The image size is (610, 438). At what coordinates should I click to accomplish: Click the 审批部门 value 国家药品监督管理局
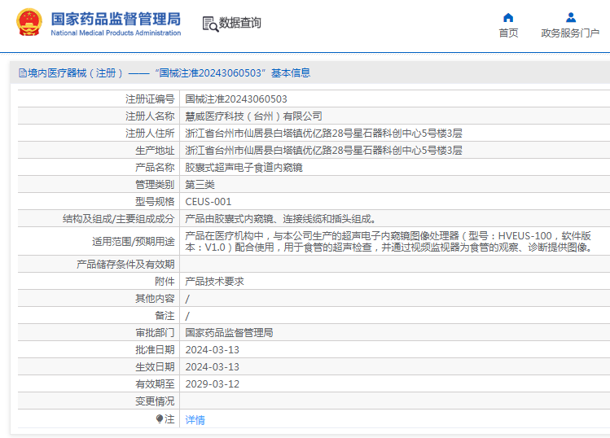pyautogui.click(x=229, y=333)
